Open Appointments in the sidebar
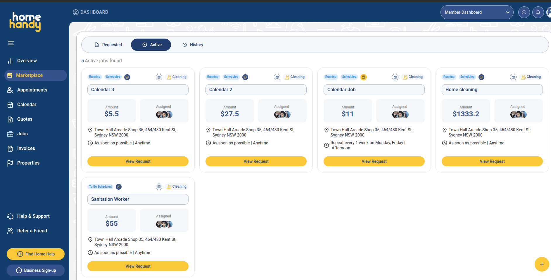Viewport: 551px width, 280px height. (x=32, y=90)
